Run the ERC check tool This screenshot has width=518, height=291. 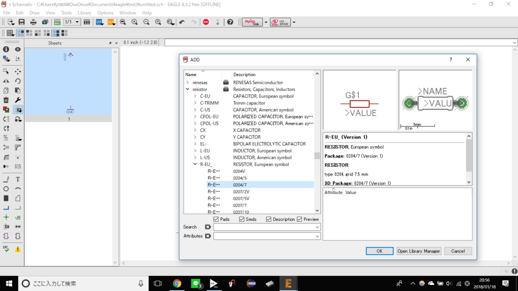[6, 249]
